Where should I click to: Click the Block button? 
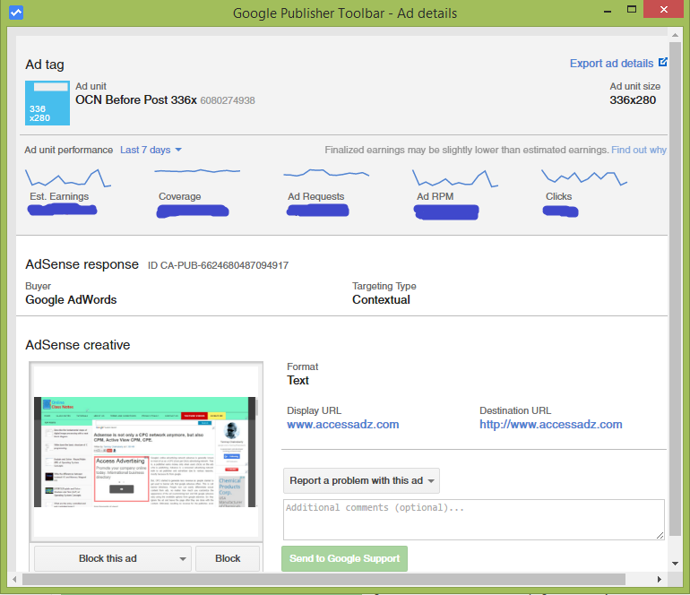(x=228, y=558)
